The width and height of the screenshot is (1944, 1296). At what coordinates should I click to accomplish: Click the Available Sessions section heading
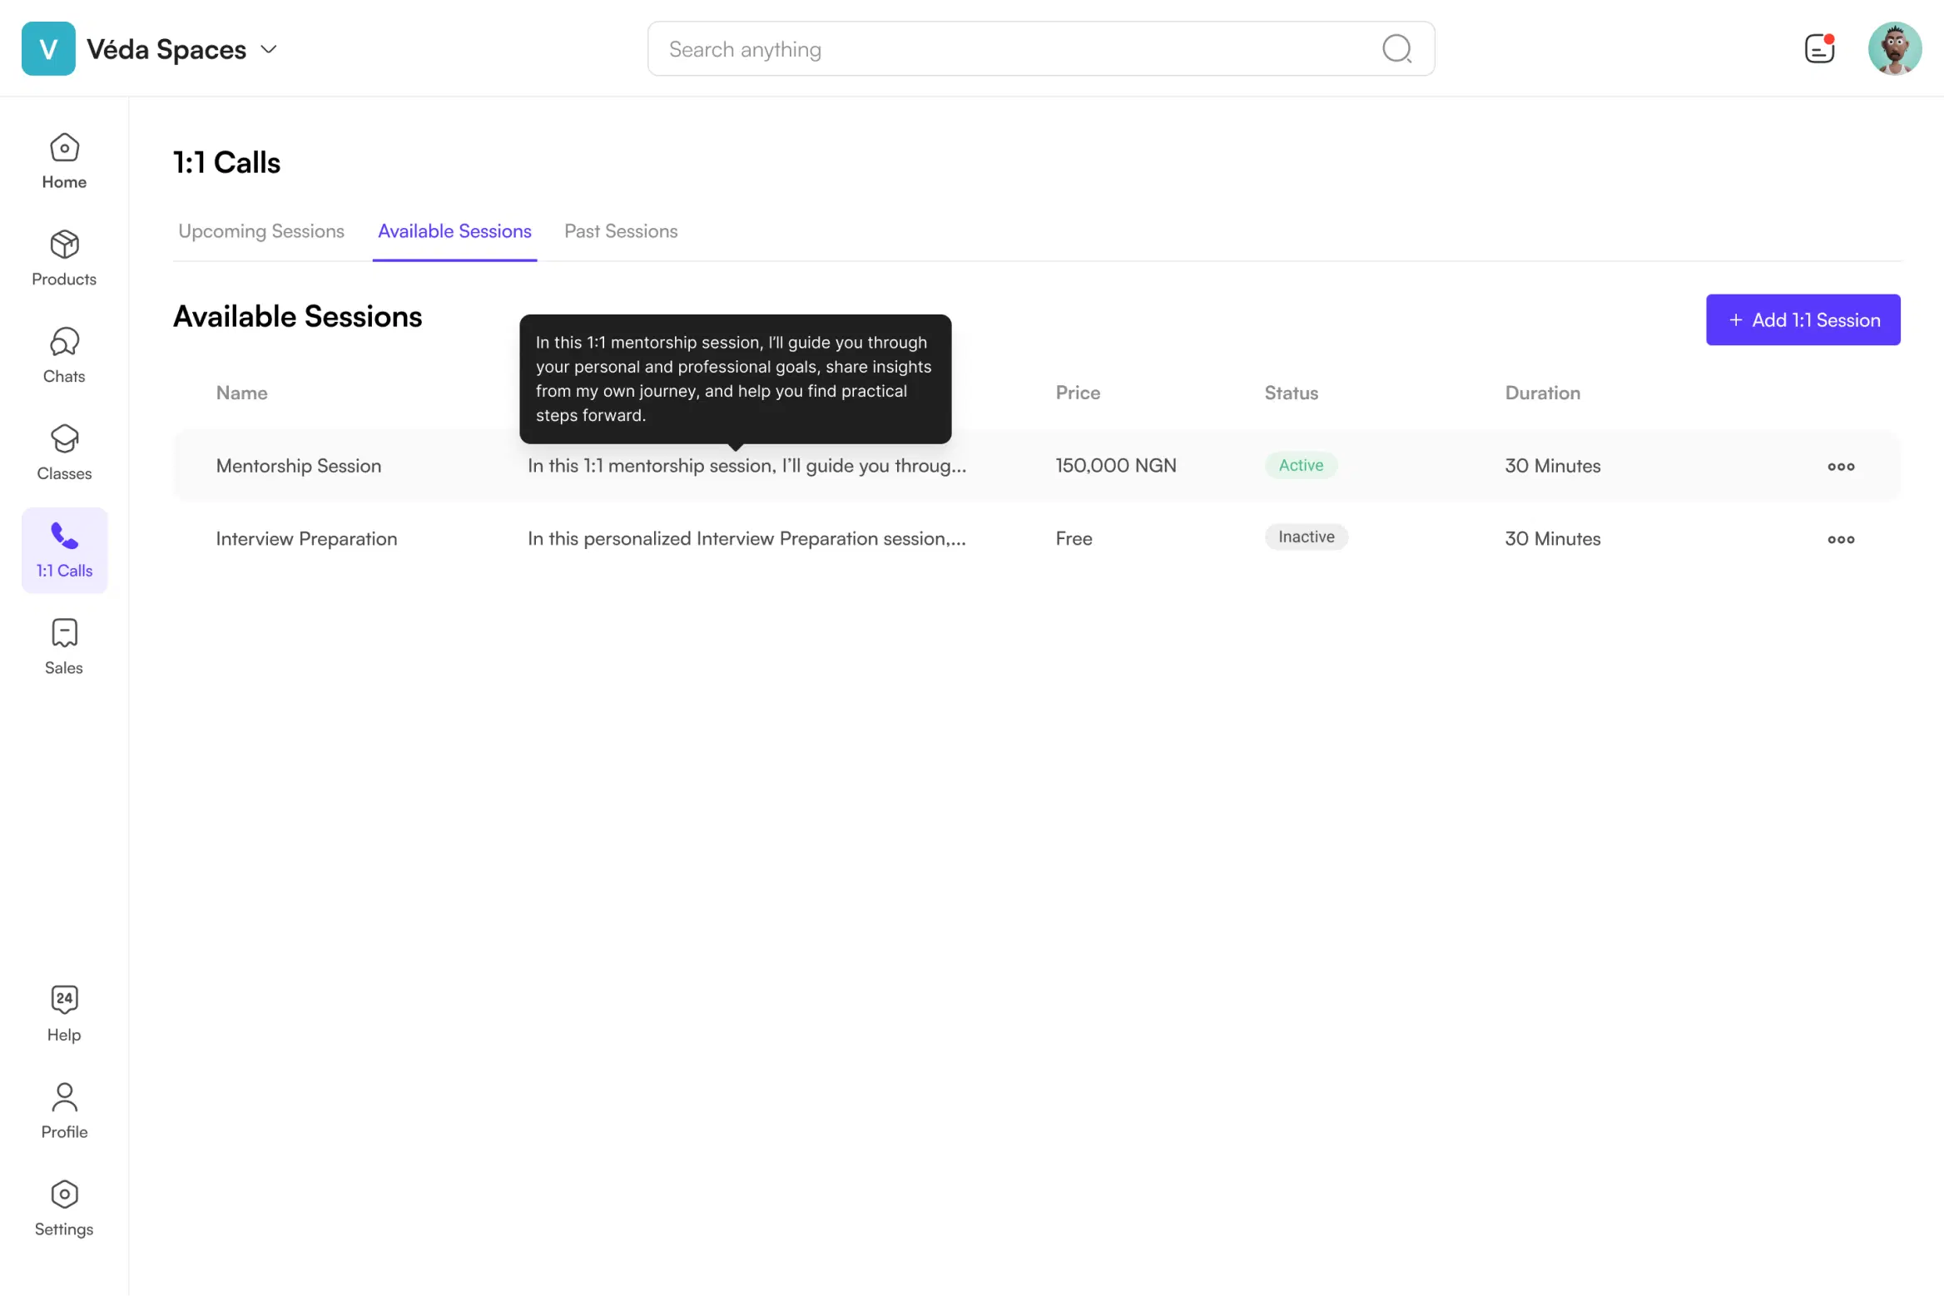pyautogui.click(x=297, y=317)
